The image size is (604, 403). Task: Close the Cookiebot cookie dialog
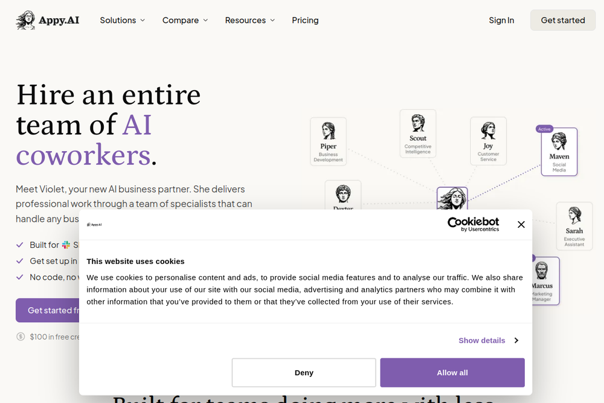(521, 224)
